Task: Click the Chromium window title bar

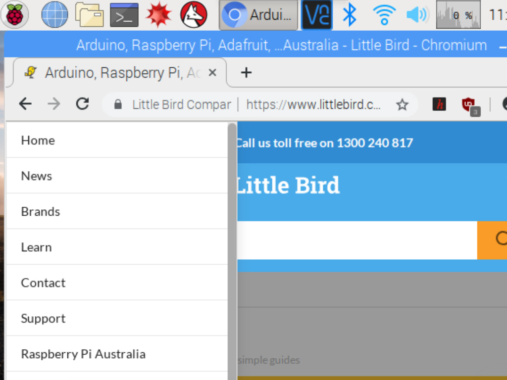Action: coord(255,45)
